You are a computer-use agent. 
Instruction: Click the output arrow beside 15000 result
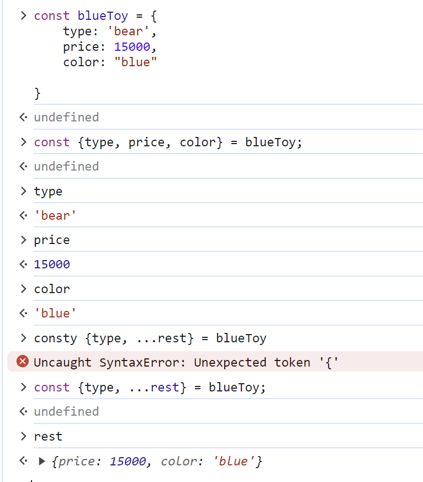pos(23,264)
